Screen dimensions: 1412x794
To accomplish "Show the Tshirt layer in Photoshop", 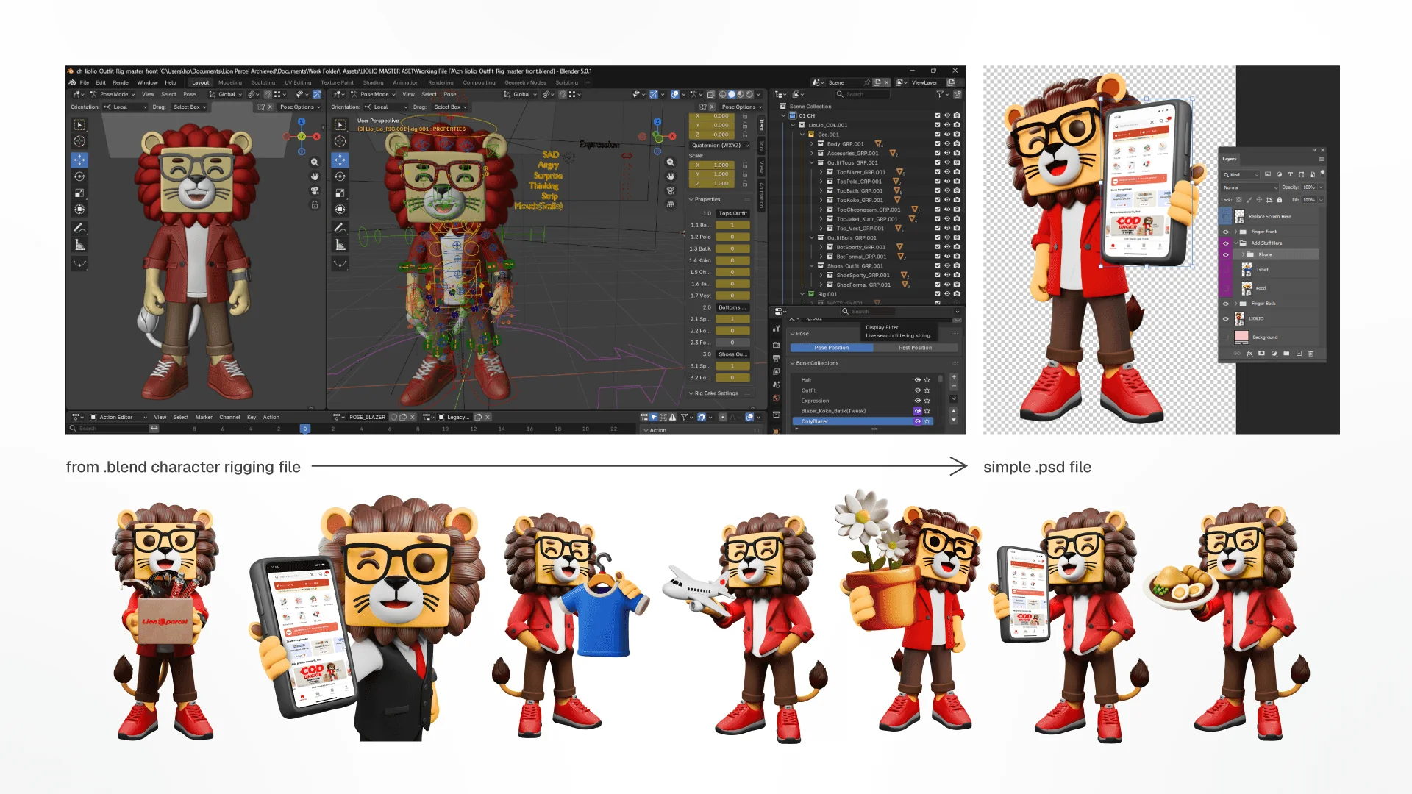I will point(1226,270).
